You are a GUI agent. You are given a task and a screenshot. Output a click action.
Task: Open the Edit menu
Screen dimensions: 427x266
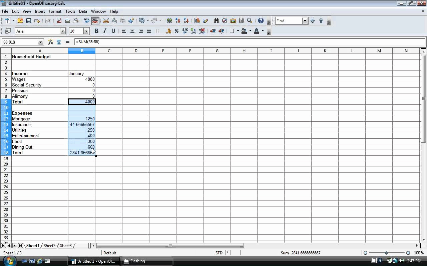(15, 11)
